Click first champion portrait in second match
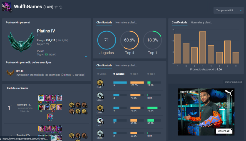This screenshot has width=246, height=141. 41,128
